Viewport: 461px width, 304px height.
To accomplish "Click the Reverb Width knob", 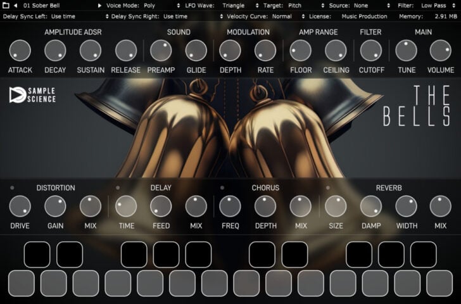I will (407, 206).
